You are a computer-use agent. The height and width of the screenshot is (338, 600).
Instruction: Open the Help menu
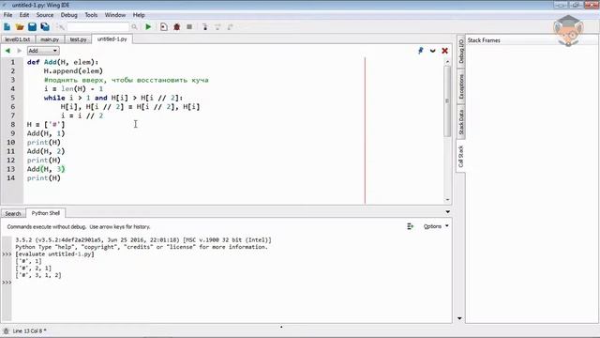click(139, 15)
